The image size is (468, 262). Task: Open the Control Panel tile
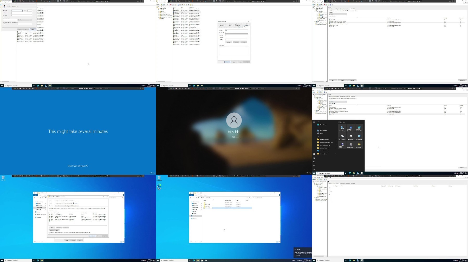(359, 137)
